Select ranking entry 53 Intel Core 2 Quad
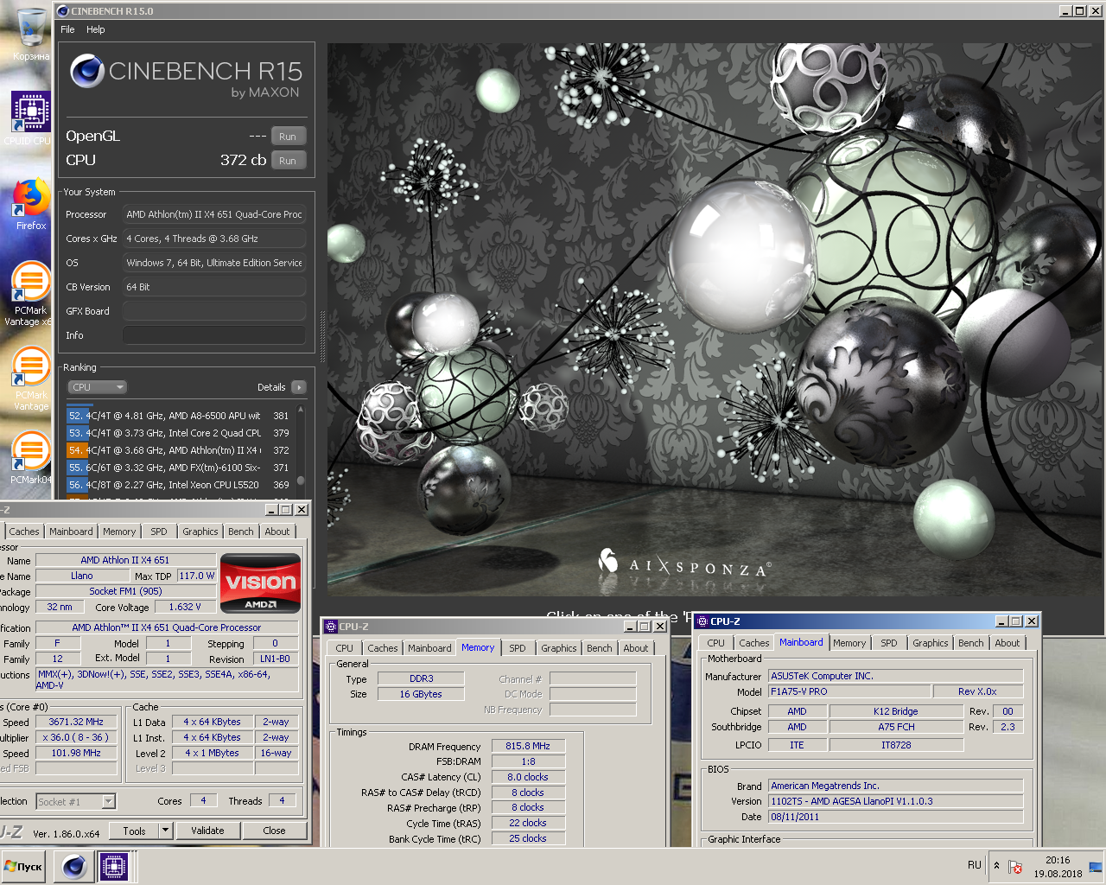 [x=180, y=433]
